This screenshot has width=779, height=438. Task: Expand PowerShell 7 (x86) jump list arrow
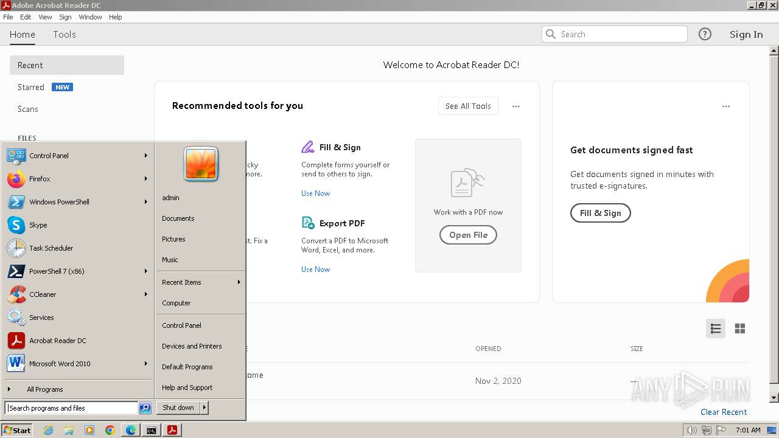(146, 271)
